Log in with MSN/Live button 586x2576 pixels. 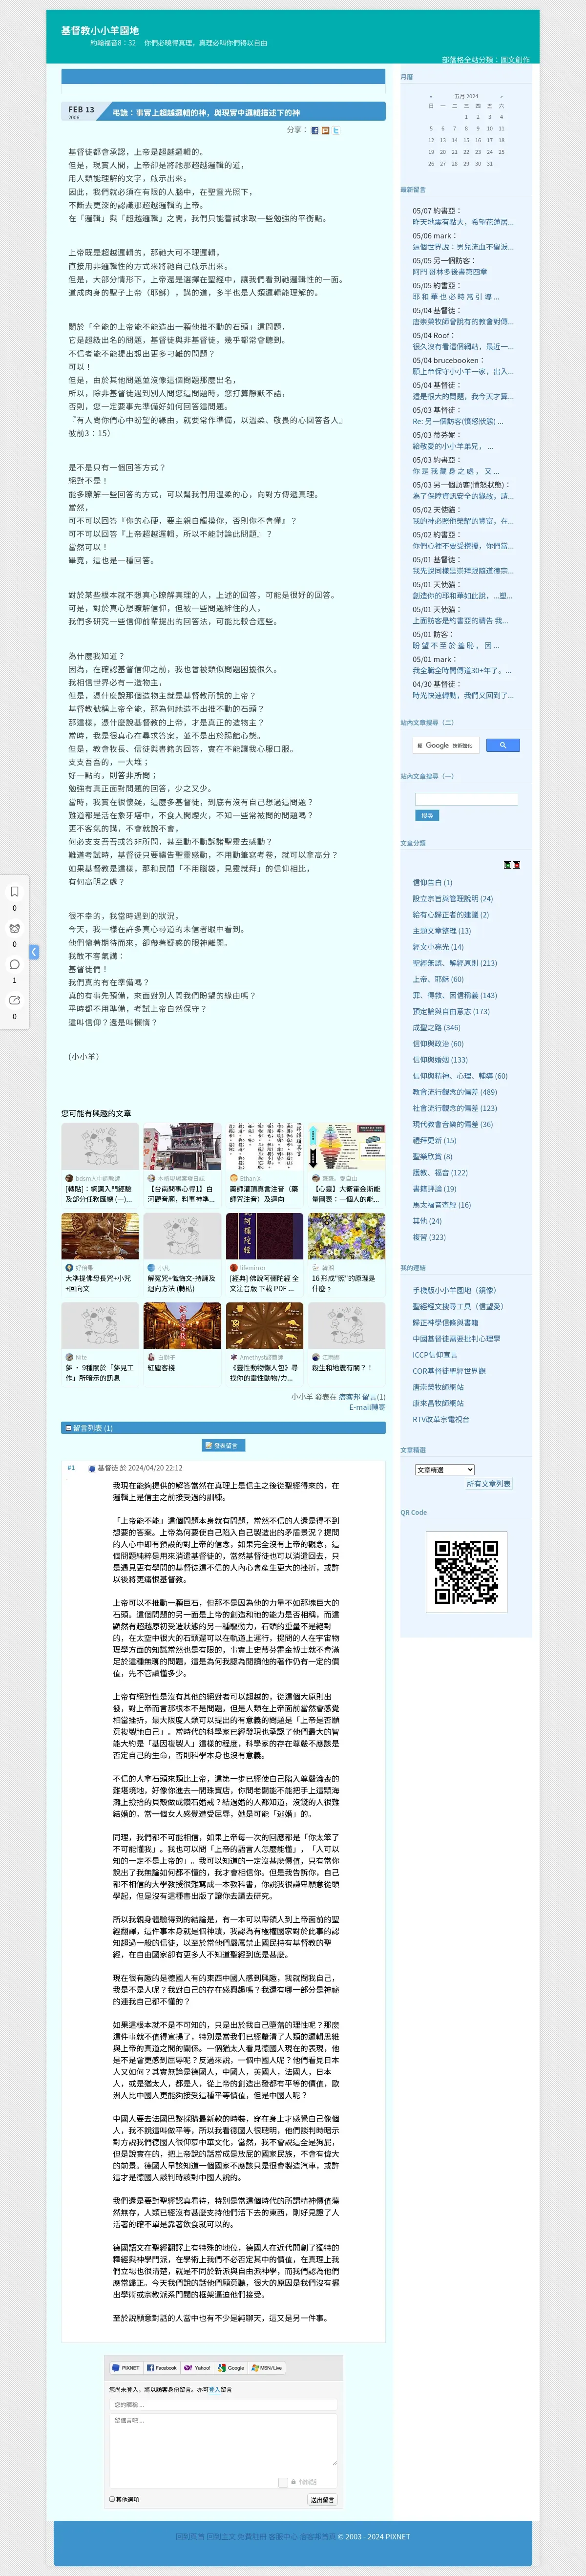pyautogui.click(x=267, y=2367)
